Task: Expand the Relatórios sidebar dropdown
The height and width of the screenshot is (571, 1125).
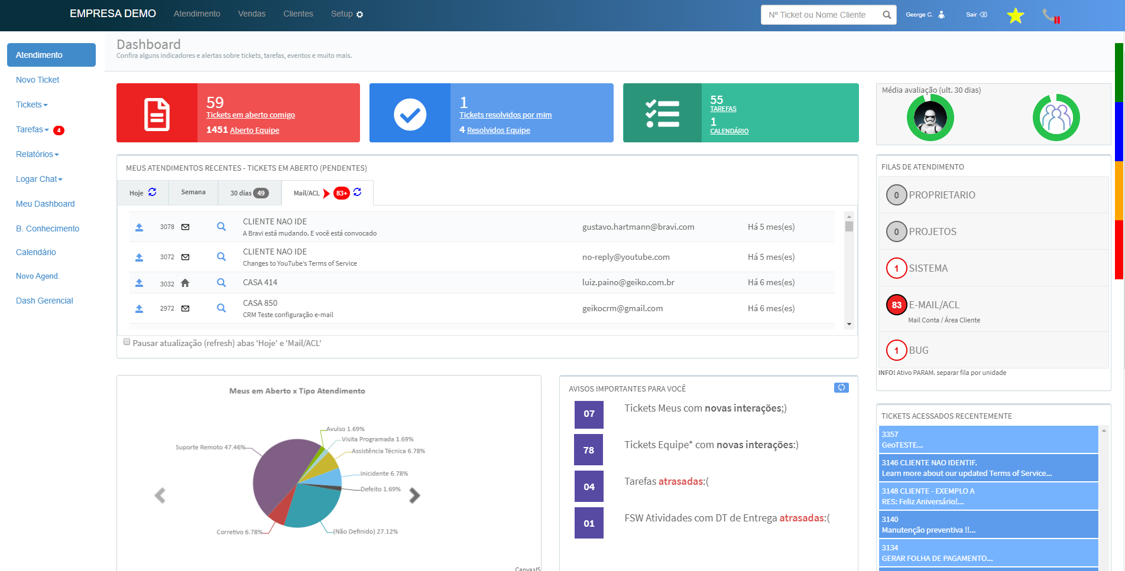Action: (x=37, y=154)
